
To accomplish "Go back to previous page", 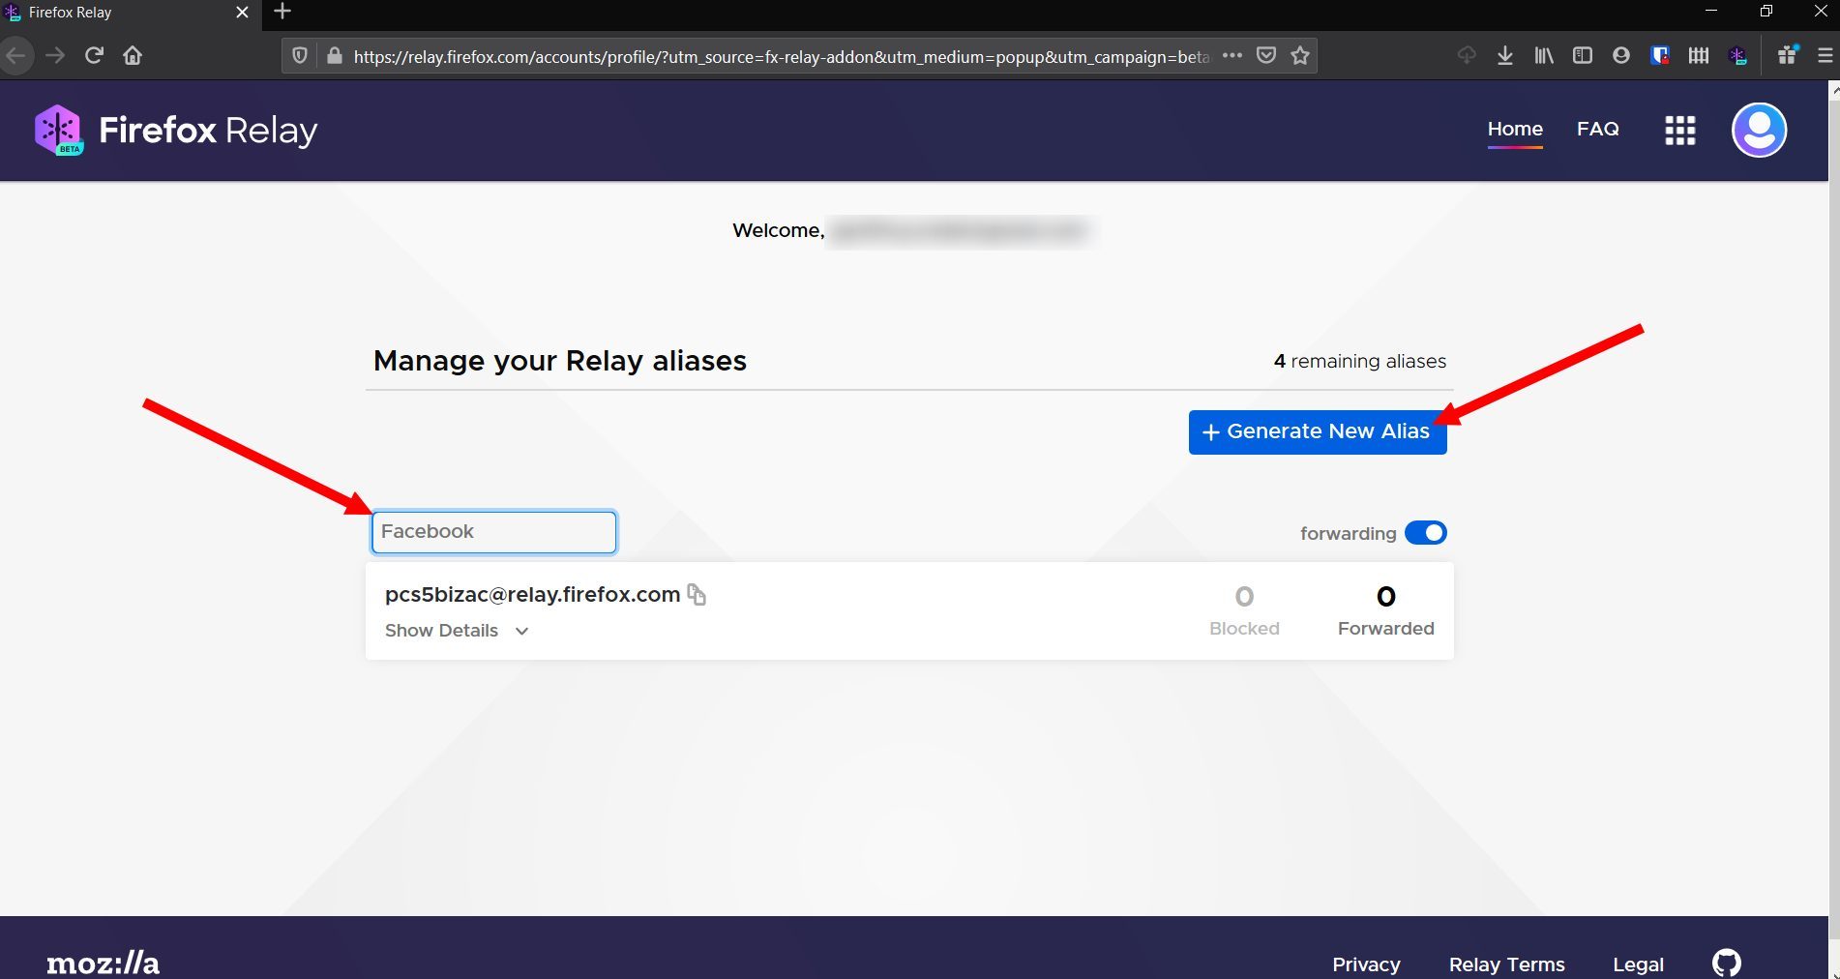I will (x=16, y=55).
